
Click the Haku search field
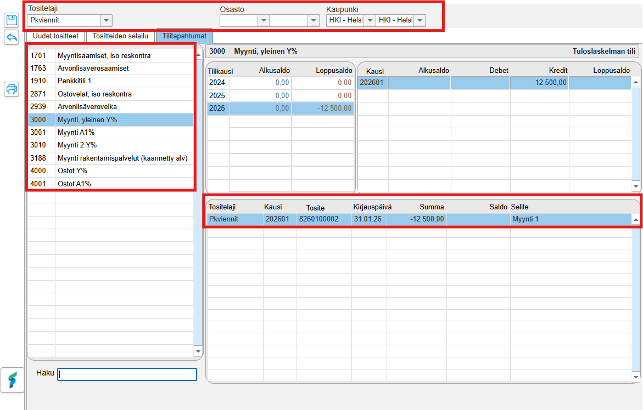(127, 374)
